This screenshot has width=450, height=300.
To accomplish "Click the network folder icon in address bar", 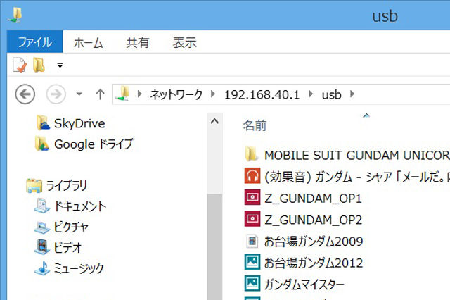I will click(123, 94).
